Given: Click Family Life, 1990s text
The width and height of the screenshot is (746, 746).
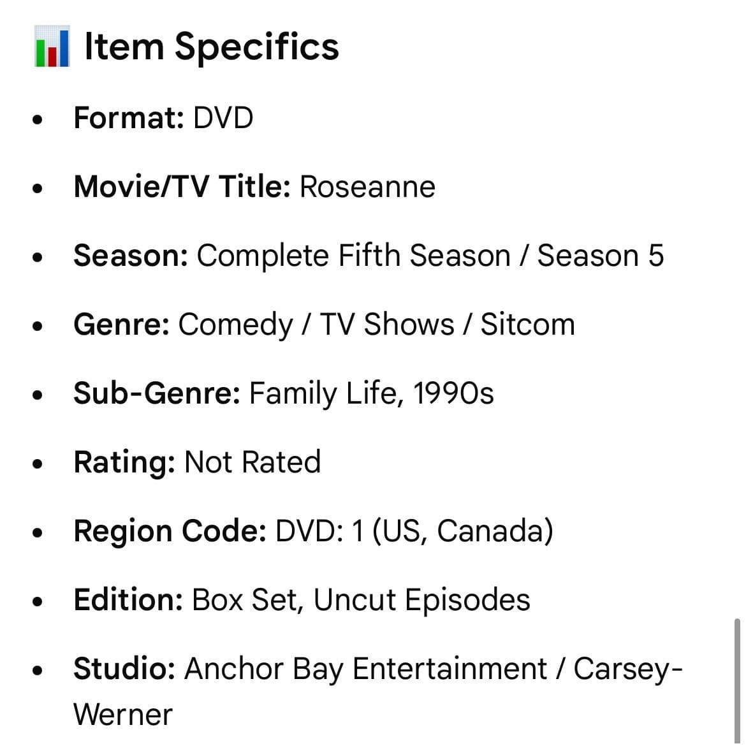Looking at the screenshot, I should pos(372,393).
